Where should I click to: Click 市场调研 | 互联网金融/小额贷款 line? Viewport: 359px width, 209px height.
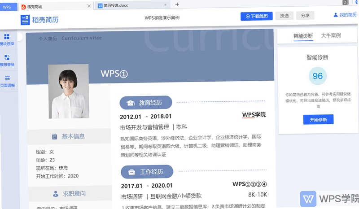tap(162, 196)
